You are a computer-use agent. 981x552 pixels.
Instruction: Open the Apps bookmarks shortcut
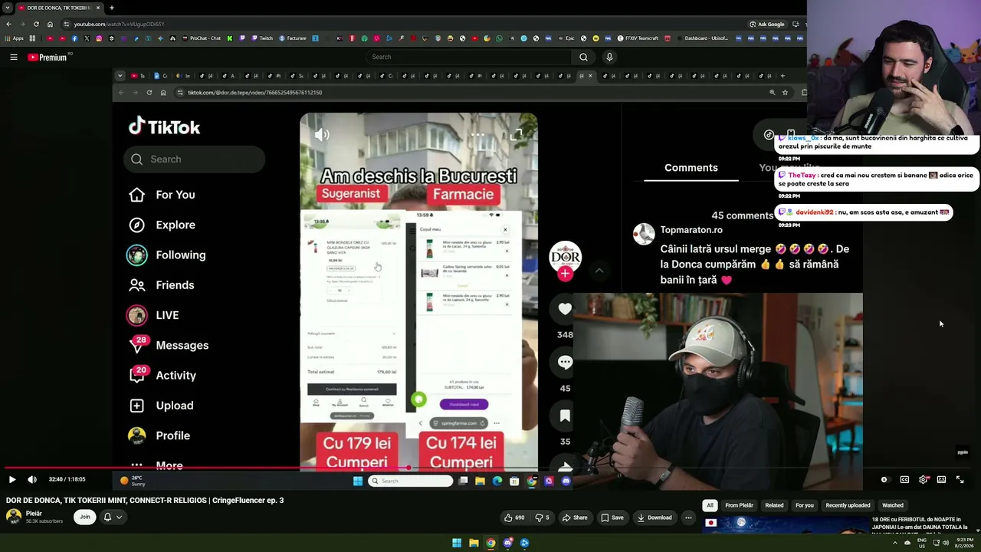coord(15,38)
